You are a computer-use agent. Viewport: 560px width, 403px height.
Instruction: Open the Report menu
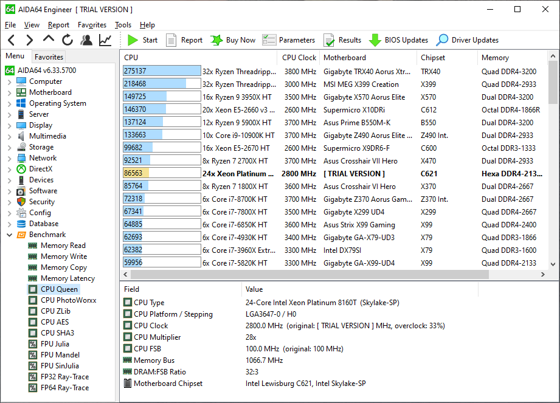pyautogui.click(x=58, y=25)
